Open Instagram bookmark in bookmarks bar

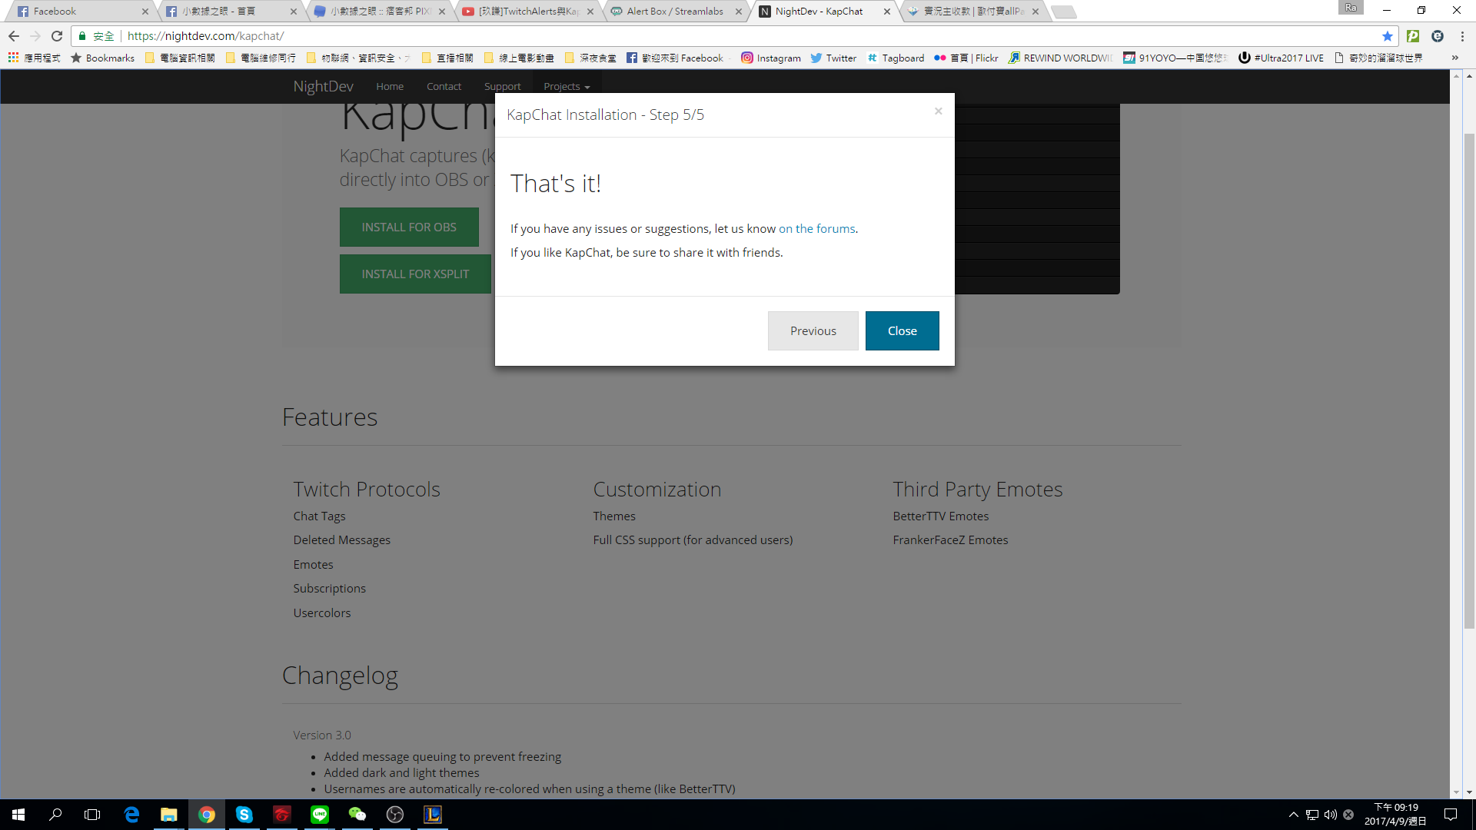[x=770, y=58]
